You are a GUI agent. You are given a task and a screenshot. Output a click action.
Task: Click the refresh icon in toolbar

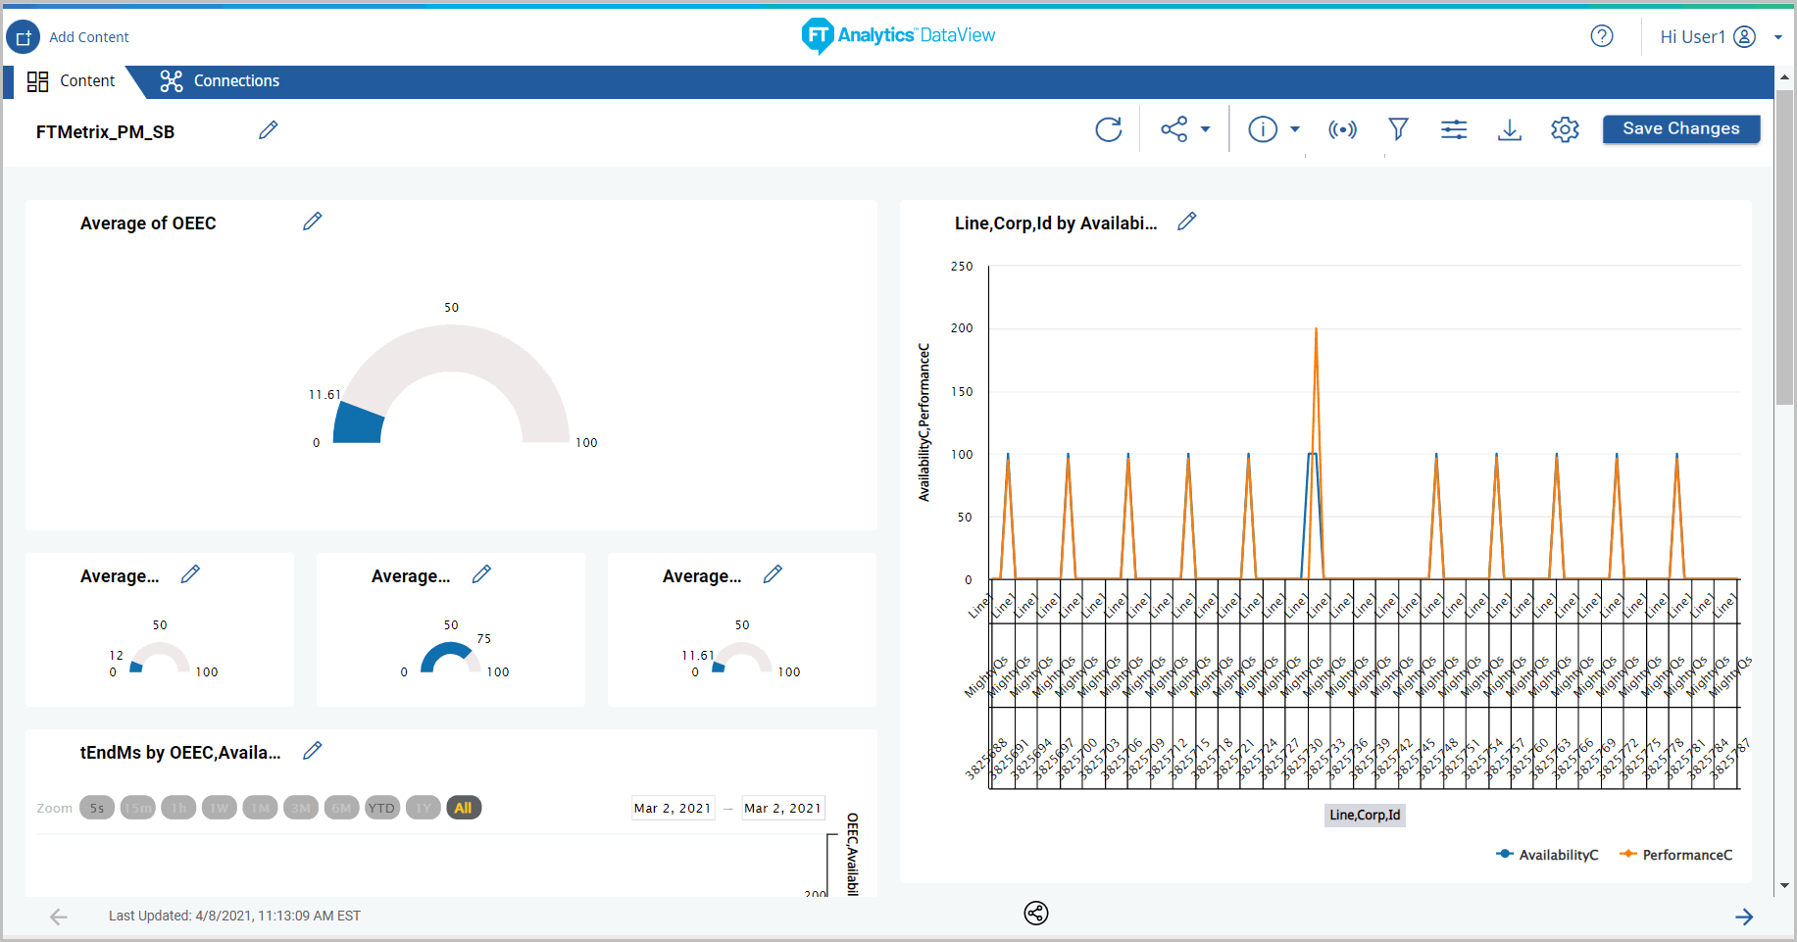tap(1108, 129)
